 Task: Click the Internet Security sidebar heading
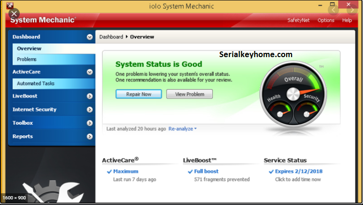coord(34,110)
